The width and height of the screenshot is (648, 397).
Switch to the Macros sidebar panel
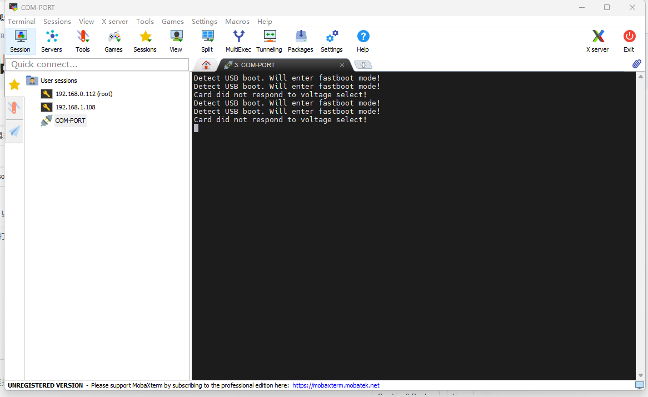coord(14,132)
